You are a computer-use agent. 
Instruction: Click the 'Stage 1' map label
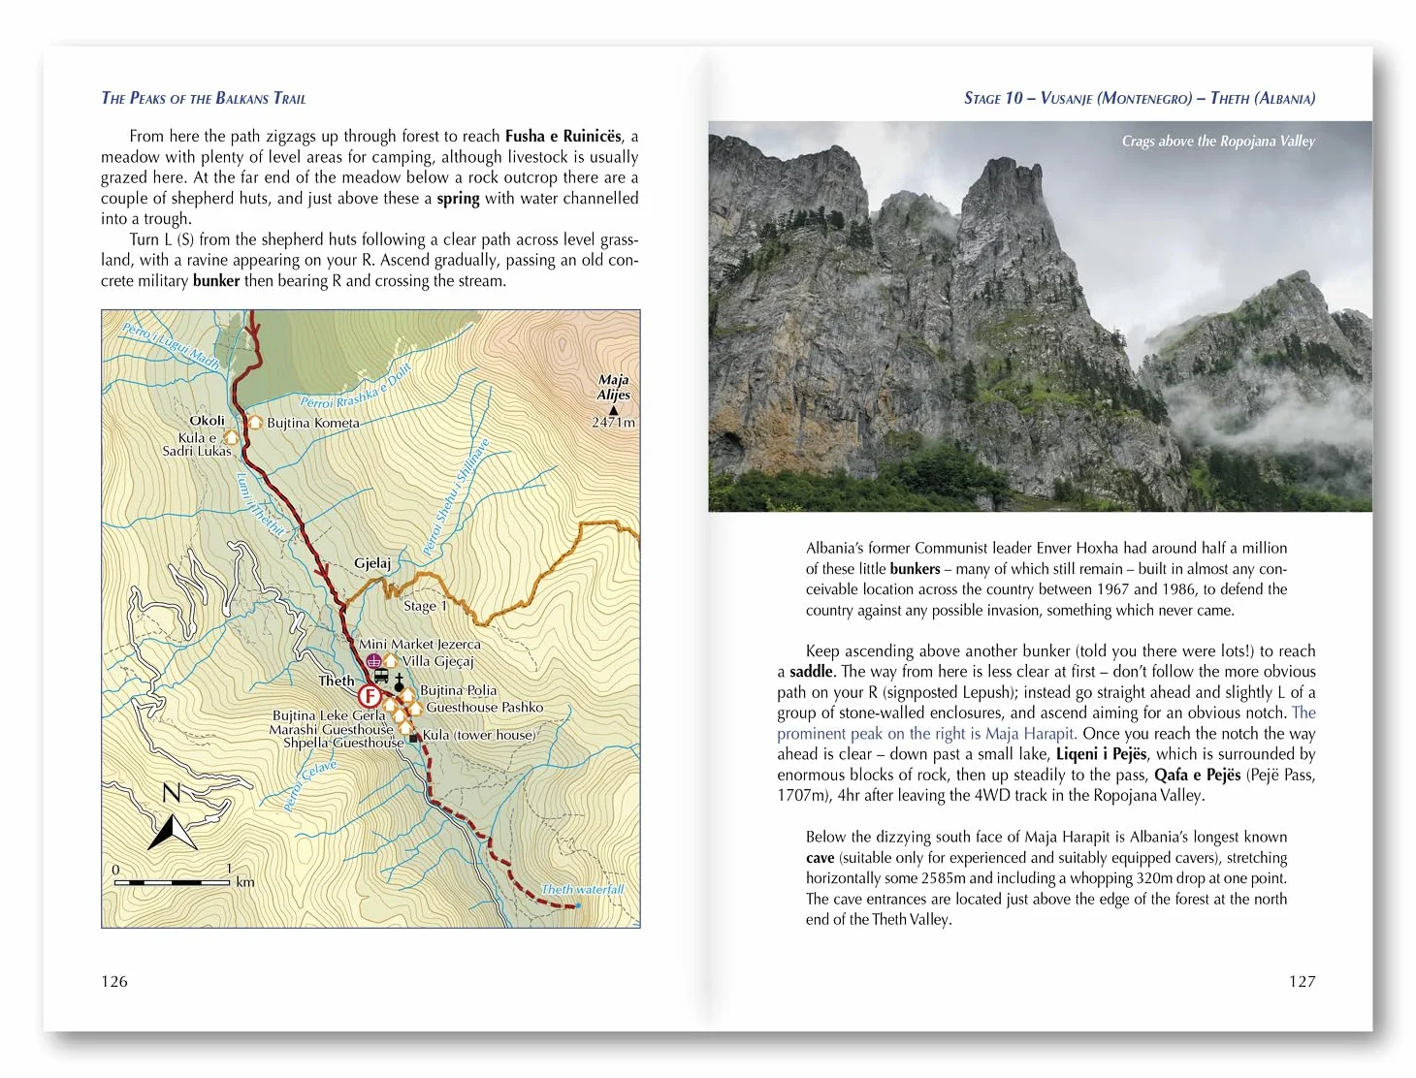click(426, 606)
